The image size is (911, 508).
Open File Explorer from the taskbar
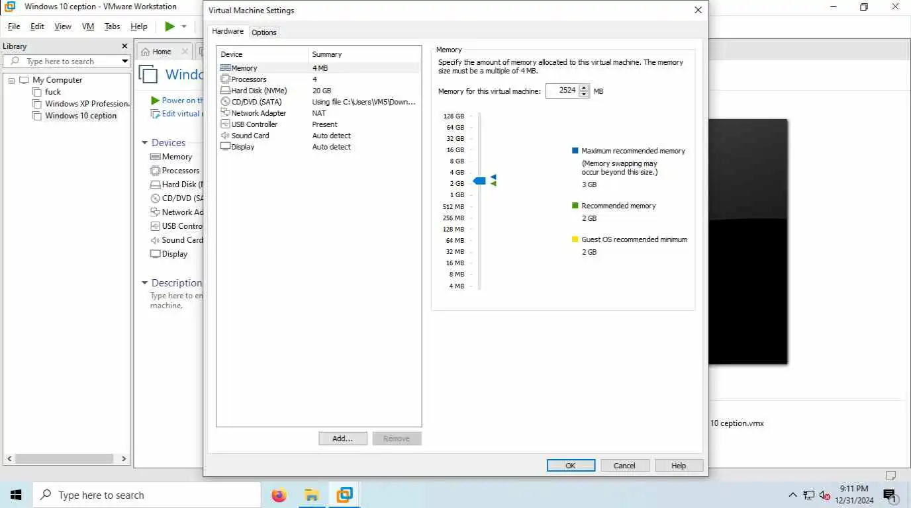click(312, 495)
